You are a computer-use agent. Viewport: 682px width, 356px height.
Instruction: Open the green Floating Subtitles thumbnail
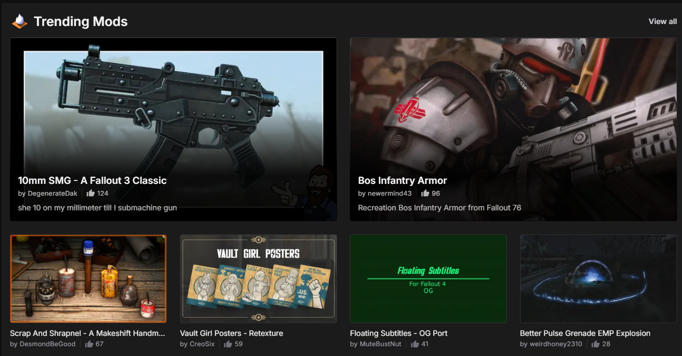click(x=428, y=279)
